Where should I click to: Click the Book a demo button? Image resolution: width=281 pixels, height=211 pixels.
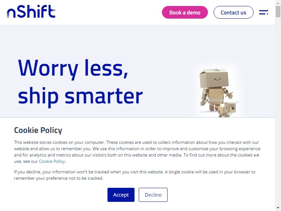(x=185, y=12)
